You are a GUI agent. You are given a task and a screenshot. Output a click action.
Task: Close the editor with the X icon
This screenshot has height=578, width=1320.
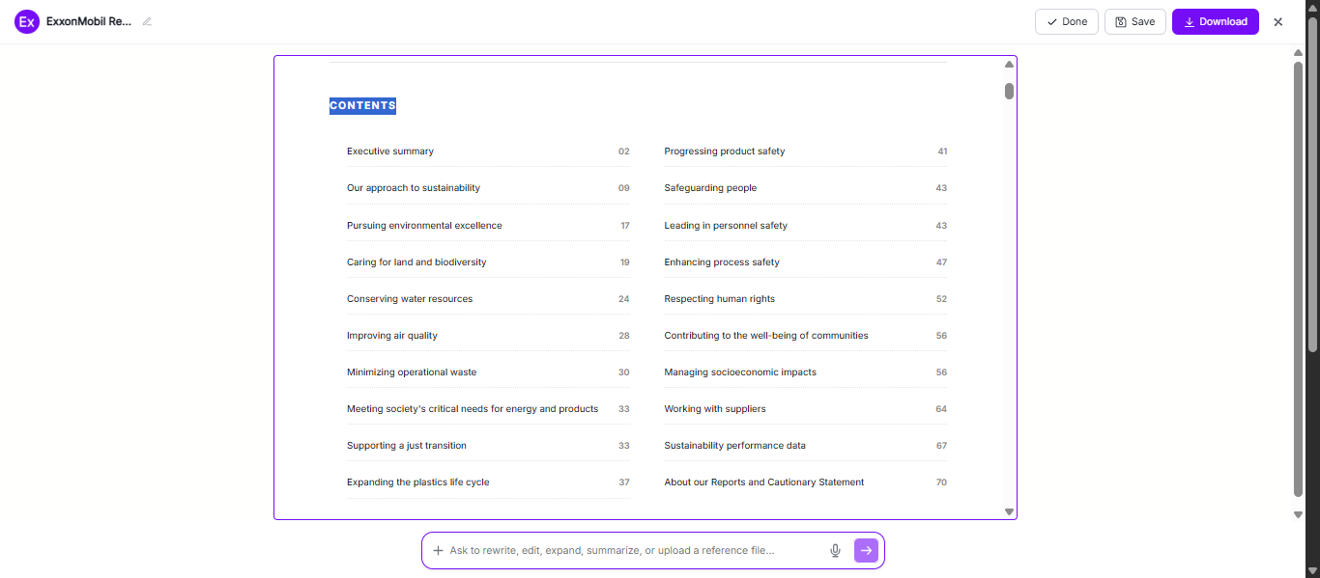click(1278, 22)
